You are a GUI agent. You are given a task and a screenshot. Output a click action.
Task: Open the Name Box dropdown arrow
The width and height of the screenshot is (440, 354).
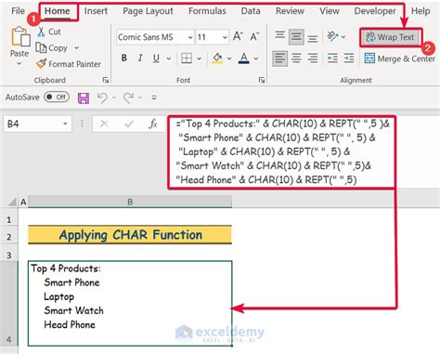tap(65, 125)
